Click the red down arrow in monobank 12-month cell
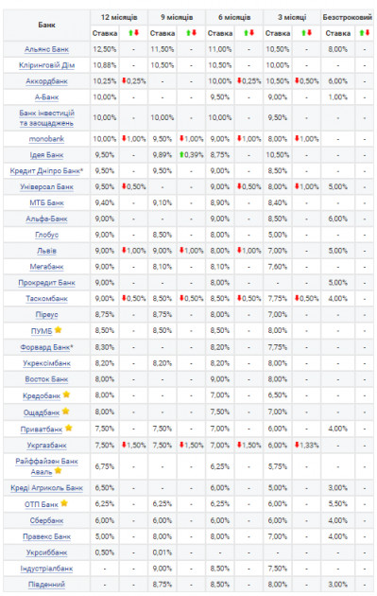Viewport: 377px width, 596px height. coord(124,139)
